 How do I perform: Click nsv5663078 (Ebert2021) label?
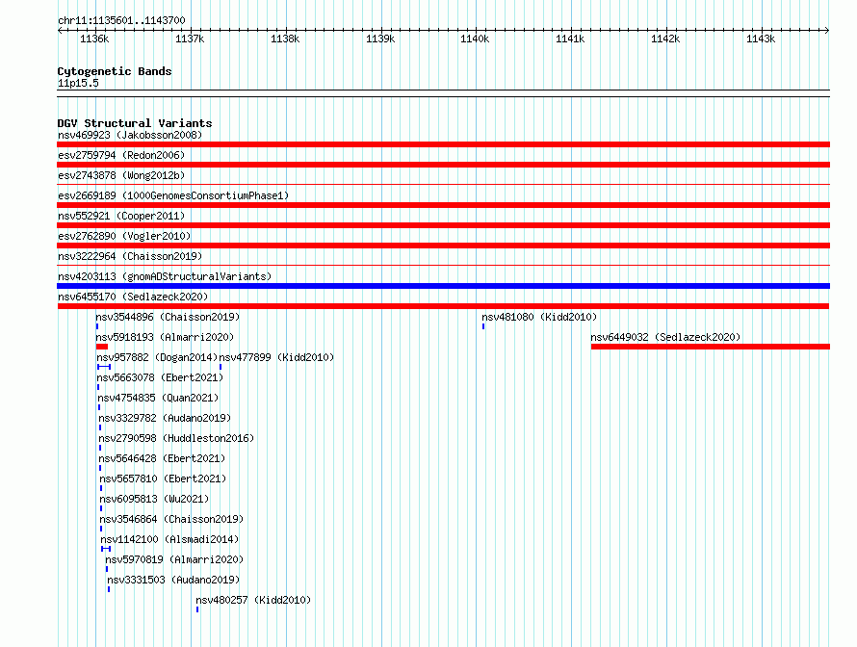(160, 377)
